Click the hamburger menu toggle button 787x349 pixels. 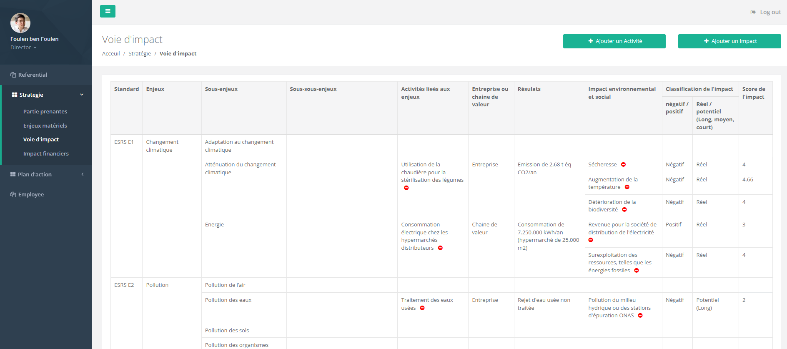108,11
